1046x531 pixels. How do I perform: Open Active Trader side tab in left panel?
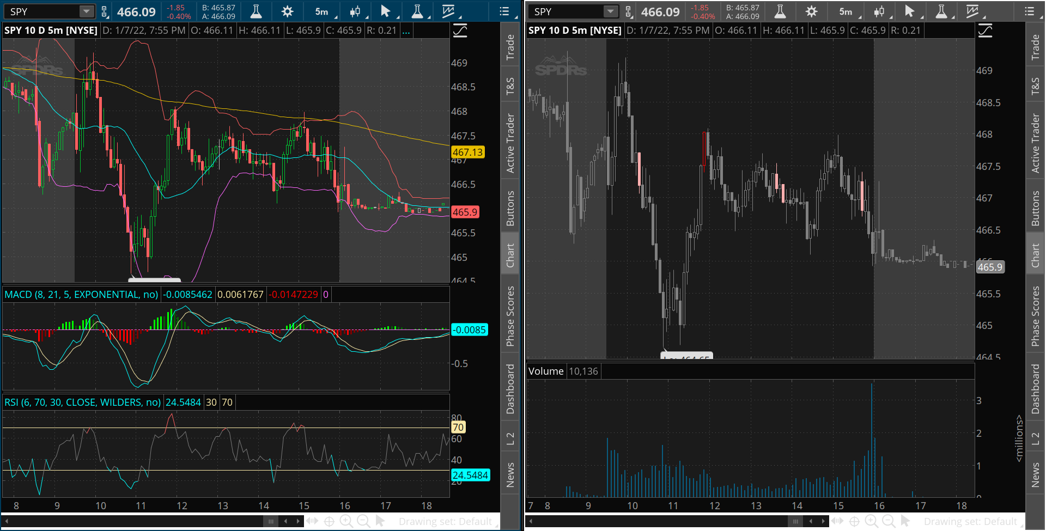click(x=510, y=143)
